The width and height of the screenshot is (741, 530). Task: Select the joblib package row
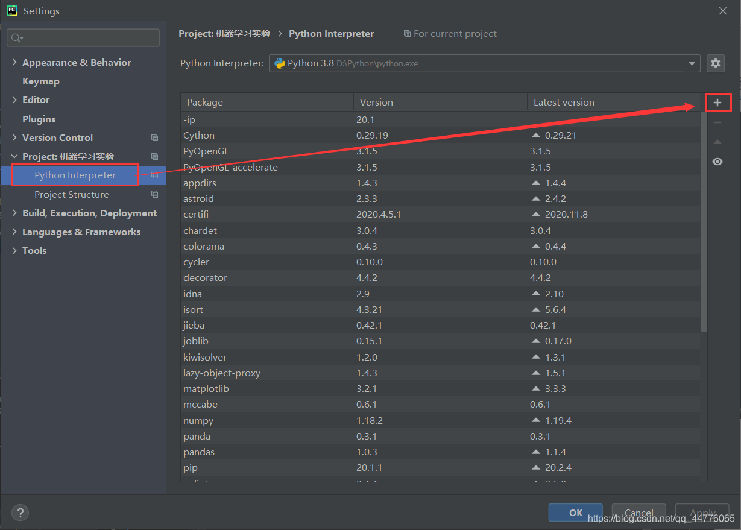(x=440, y=341)
